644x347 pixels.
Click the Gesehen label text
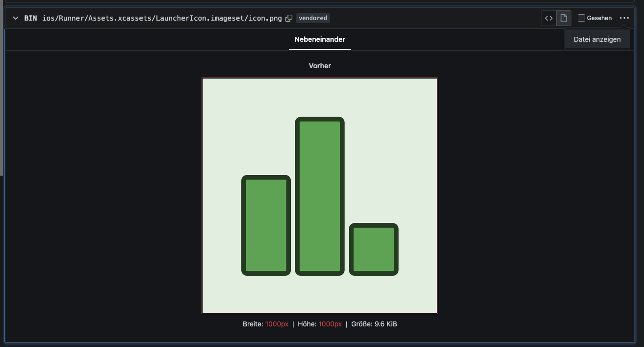[x=599, y=18]
